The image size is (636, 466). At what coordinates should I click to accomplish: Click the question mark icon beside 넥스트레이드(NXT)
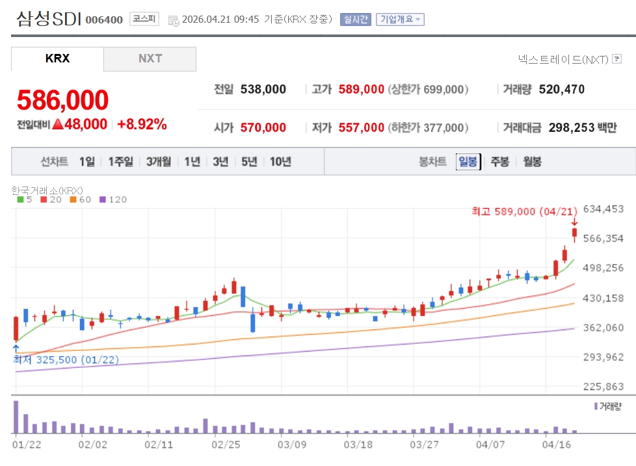click(616, 60)
